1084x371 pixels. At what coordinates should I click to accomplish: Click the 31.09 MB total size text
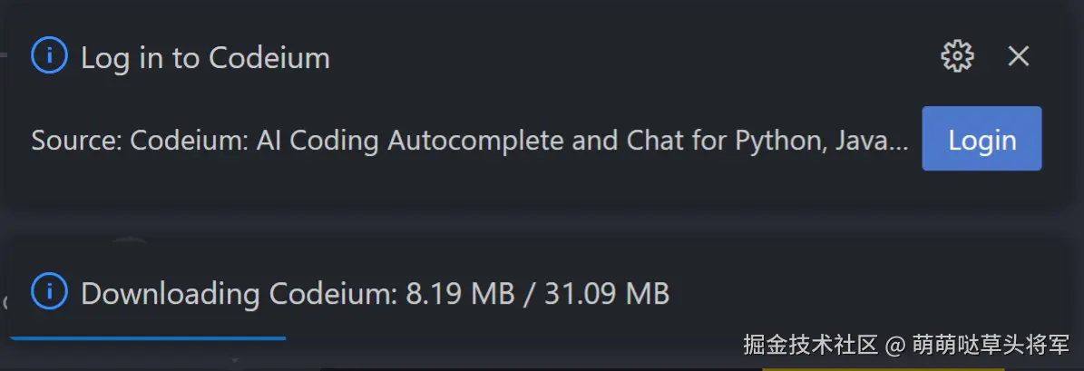(x=606, y=294)
